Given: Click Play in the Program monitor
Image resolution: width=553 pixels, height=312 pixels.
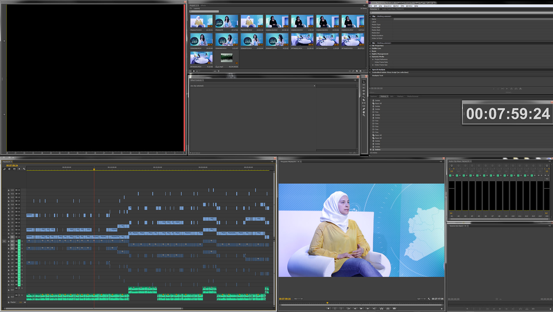Looking at the screenshot, I should click(361, 309).
